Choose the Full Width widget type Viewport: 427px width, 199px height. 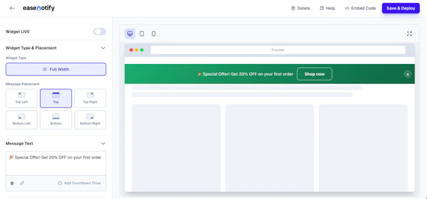tap(56, 69)
